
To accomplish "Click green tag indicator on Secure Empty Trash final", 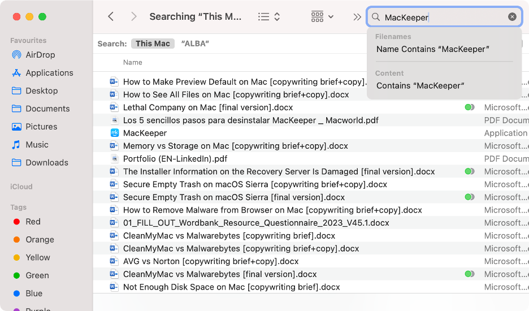I will tap(469, 197).
